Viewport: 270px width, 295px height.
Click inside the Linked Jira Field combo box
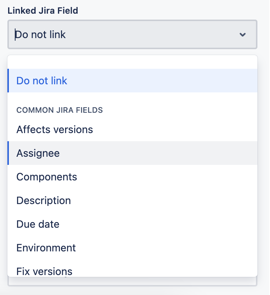132,34
